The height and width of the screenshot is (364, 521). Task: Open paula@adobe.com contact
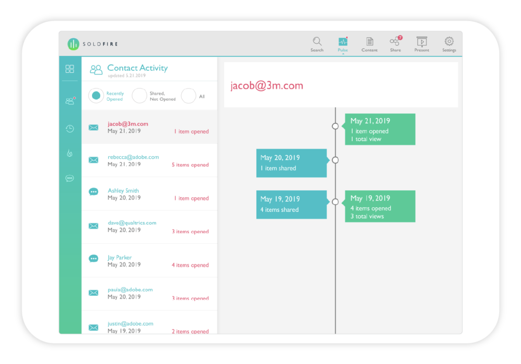tap(150, 294)
